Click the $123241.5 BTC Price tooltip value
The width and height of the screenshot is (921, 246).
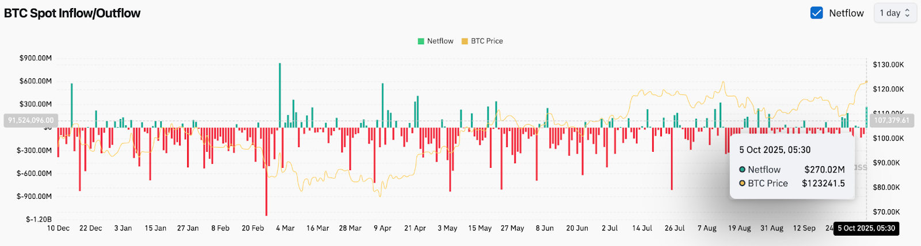[x=823, y=183]
